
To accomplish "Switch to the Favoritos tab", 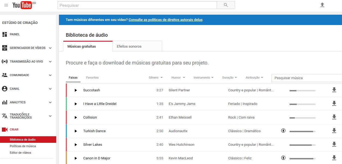I will coord(92,78).
